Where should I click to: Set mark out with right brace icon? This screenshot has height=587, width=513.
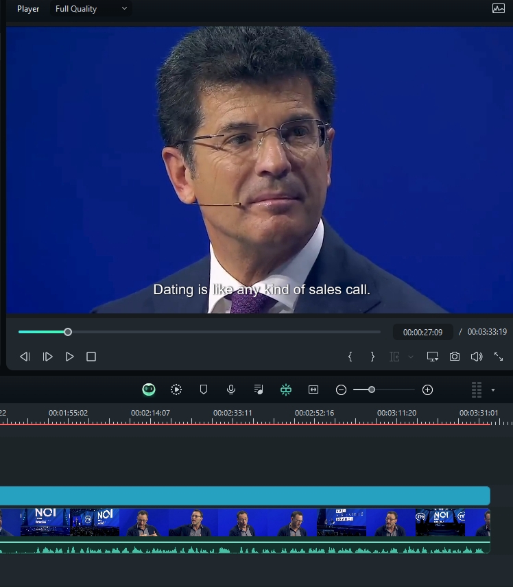372,357
